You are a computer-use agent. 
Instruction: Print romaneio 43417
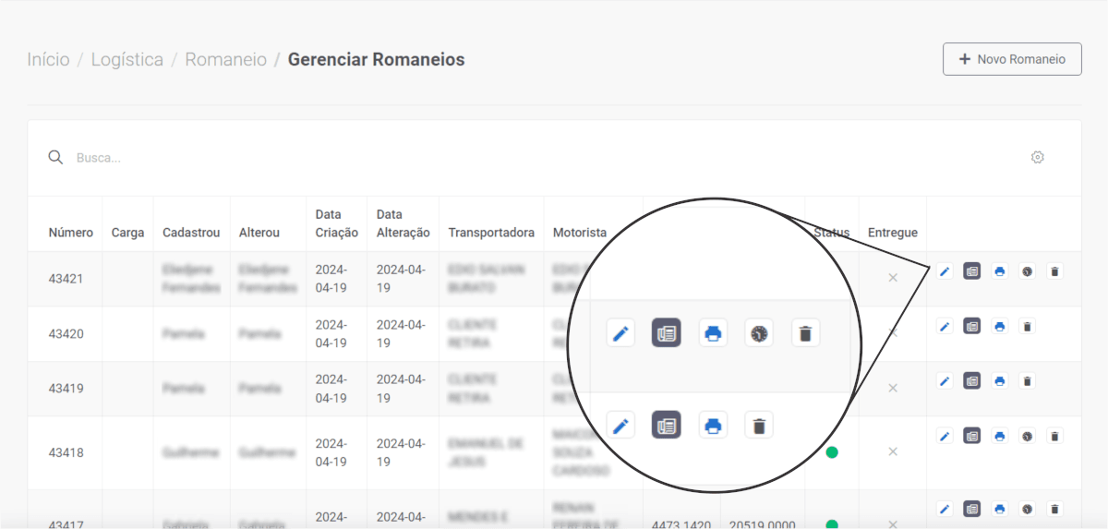[x=1000, y=509]
